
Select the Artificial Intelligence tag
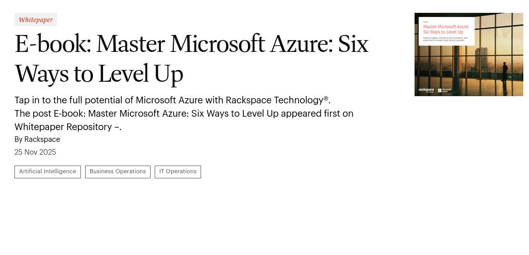click(47, 172)
